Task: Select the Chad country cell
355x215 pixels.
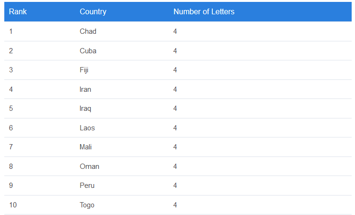Action: [88, 31]
